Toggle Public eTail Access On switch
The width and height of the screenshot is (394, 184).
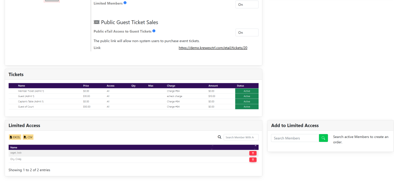click(x=247, y=33)
